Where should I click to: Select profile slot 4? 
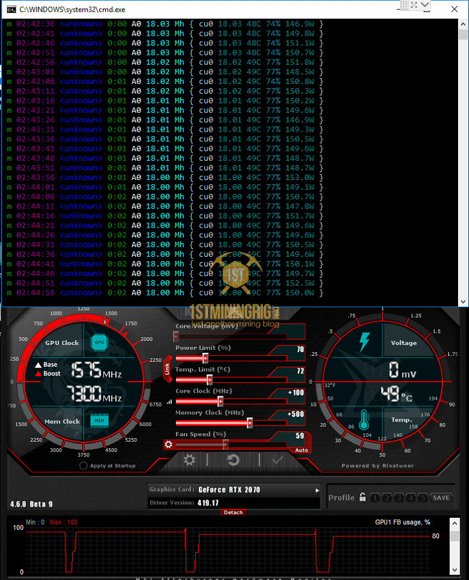coord(410,497)
